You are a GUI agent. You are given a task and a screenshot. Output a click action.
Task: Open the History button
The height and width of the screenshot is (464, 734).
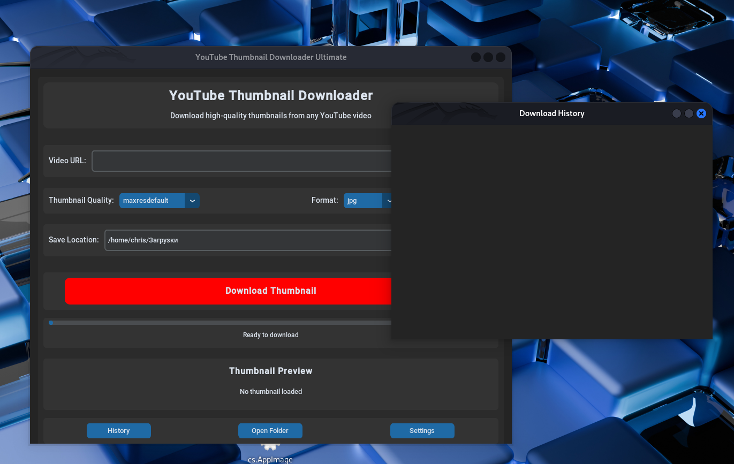pos(119,431)
